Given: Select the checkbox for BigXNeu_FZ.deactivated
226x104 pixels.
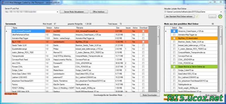Looking at the screenshot, I should point(174,38).
